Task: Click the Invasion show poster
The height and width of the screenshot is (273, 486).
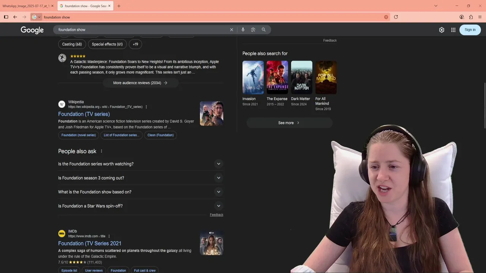Action: coord(253,77)
